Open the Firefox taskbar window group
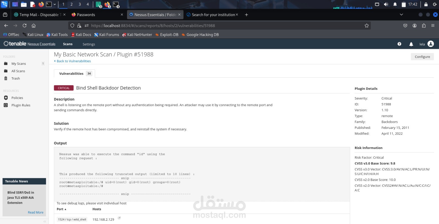 coord(108,5)
